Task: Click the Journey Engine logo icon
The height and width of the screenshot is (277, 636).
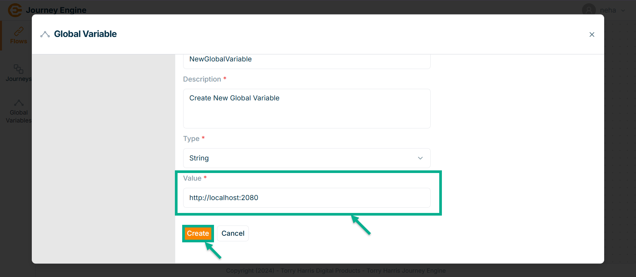Action: coord(15,10)
